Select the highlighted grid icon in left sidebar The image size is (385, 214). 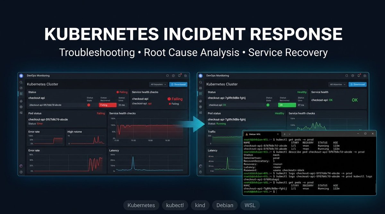click(21, 94)
